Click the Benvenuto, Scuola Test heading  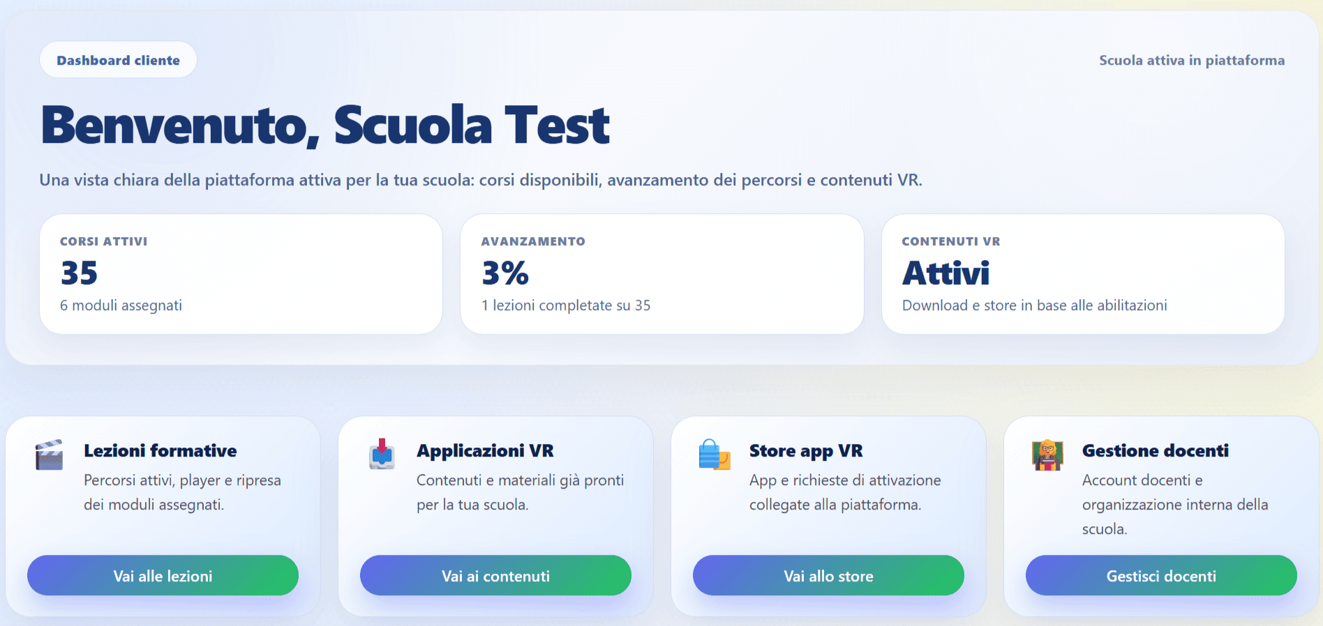click(324, 125)
